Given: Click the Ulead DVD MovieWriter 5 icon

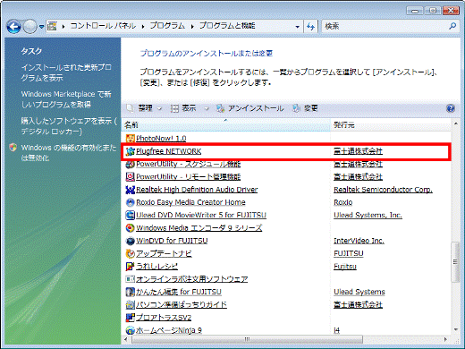Looking at the screenshot, I should click(130, 215).
